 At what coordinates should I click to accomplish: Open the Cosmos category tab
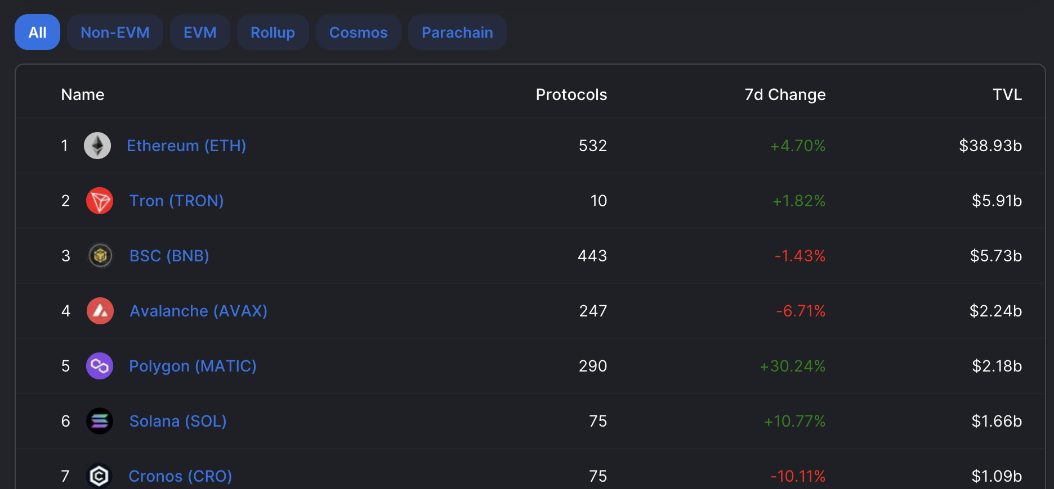click(x=358, y=32)
